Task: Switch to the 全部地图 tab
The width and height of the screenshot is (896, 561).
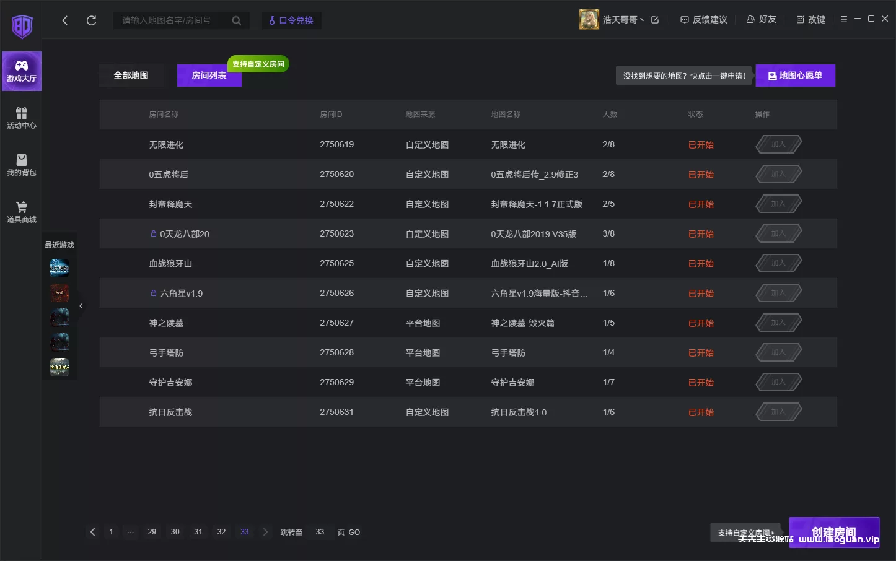Action: coord(131,75)
